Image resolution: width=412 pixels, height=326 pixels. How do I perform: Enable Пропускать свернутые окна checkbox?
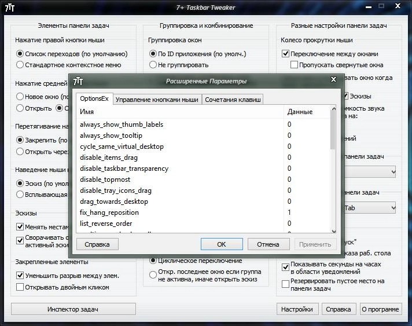(294, 65)
